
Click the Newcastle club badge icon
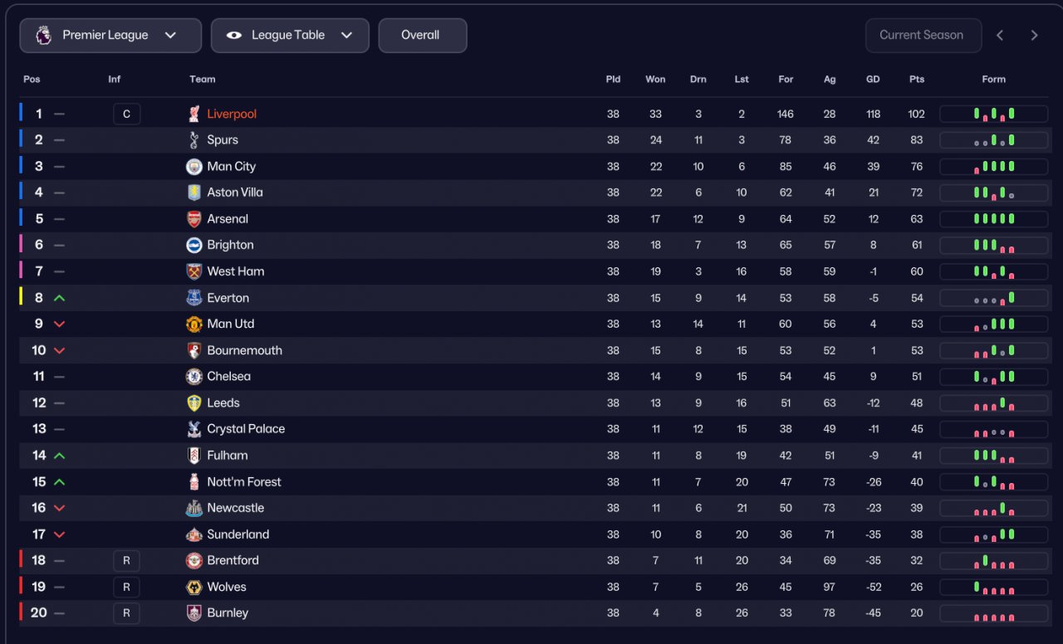click(194, 508)
